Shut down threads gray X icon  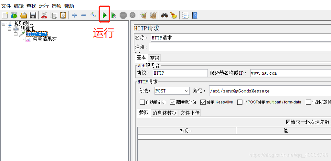[133, 15]
